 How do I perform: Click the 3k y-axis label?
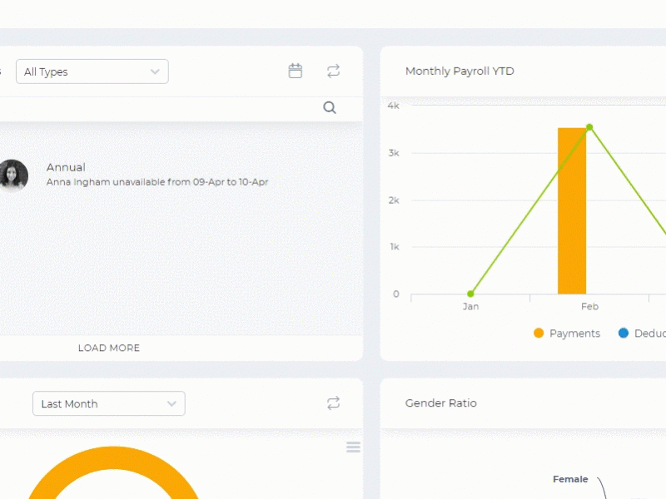pos(394,153)
